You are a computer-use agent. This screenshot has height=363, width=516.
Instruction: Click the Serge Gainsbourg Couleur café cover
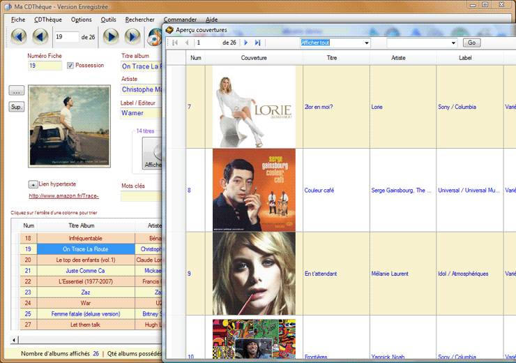click(x=254, y=190)
